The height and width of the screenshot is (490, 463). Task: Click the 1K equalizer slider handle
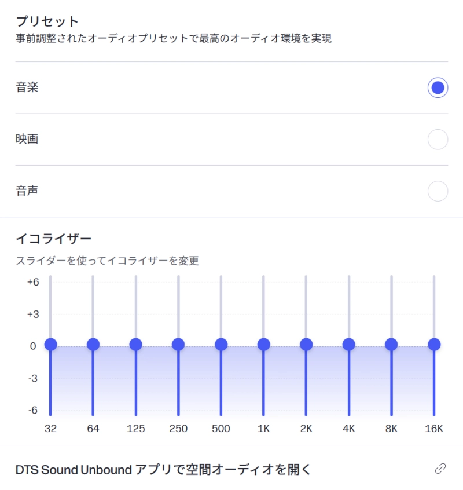tap(263, 344)
